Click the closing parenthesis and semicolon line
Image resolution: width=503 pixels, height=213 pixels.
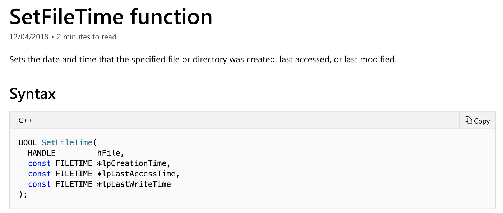coord(23,195)
